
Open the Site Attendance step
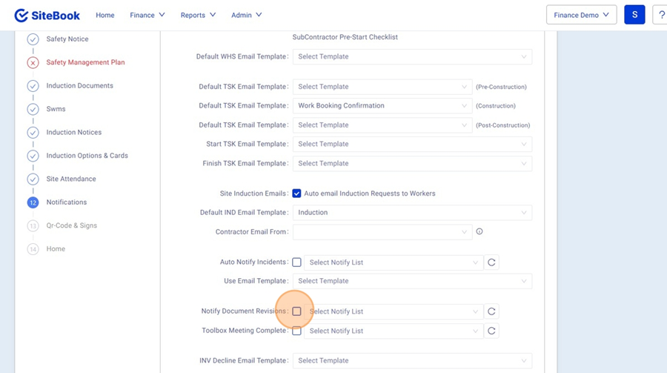71,179
